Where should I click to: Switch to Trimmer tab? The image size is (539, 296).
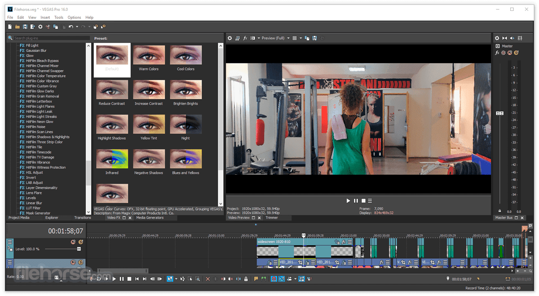click(x=272, y=218)
